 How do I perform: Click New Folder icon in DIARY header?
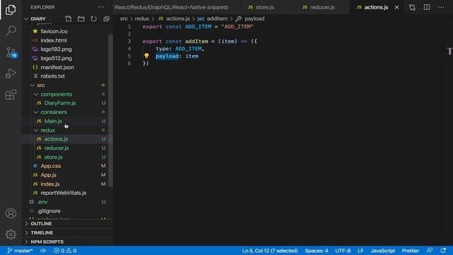81,19
